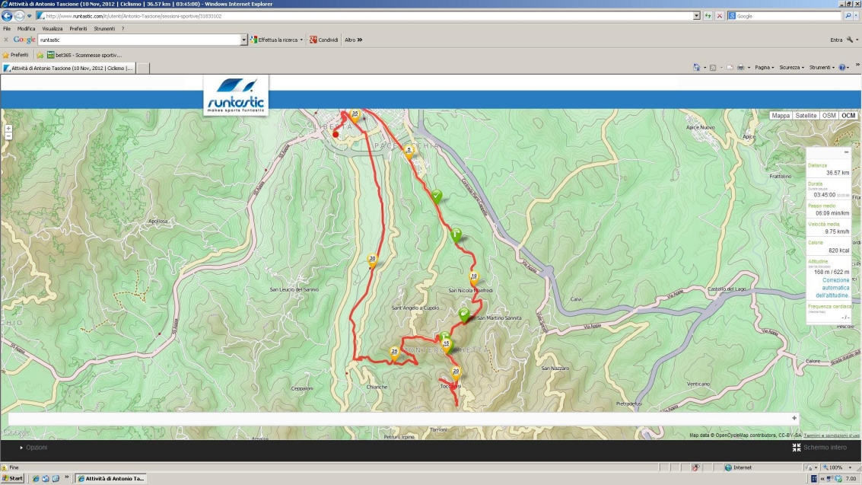The width and height of the screenshot is (862, 485).
Task: Click the Home icon in the command bar
Action: pos(697,68)
